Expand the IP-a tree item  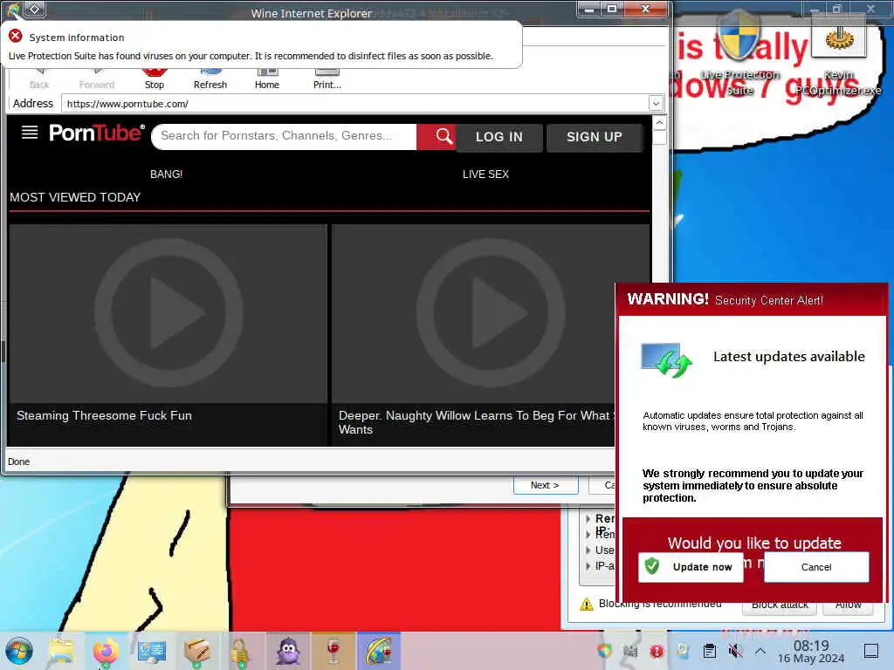point(588,566)
